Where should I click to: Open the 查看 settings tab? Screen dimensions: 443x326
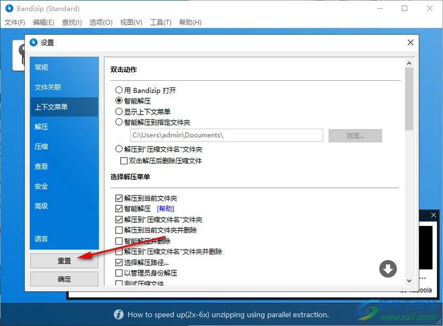pos(64,166)
